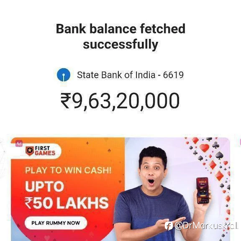
Task: Click the Facebook watermark icon
Action: 169,226
